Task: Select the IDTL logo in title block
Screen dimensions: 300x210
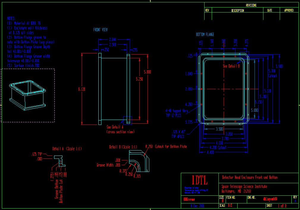Action: click(195, 180)
